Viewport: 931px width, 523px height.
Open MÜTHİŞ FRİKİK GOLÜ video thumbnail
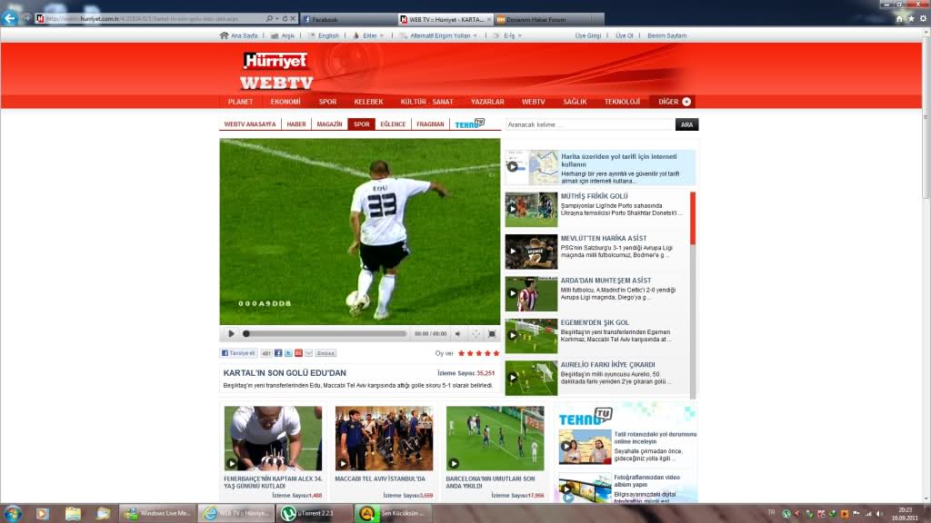531,210
